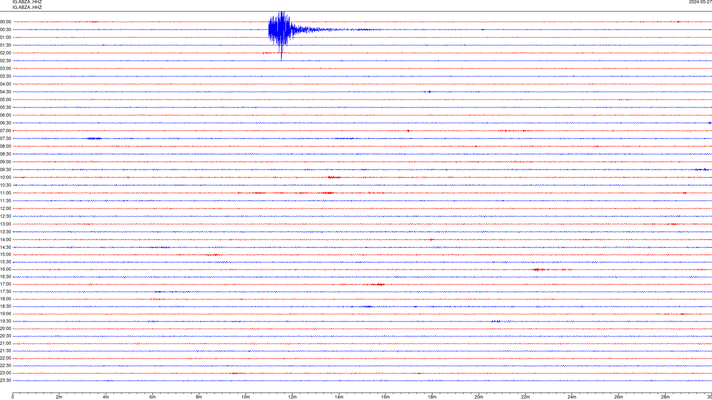The width and height of the screenshot is (712, 400).
Task: Select the 03:30 trace time label
Action: pos(6,76)
